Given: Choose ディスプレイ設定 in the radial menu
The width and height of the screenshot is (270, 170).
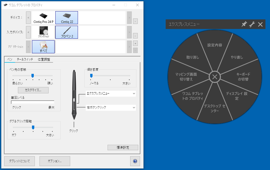Looking at the screenshot, I should point(237,96).
